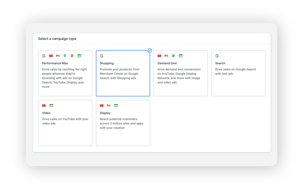This screenshot has width=303, height=189.
Task: Click 'Drive sales on Google Search' description
Action: point(236,71)
